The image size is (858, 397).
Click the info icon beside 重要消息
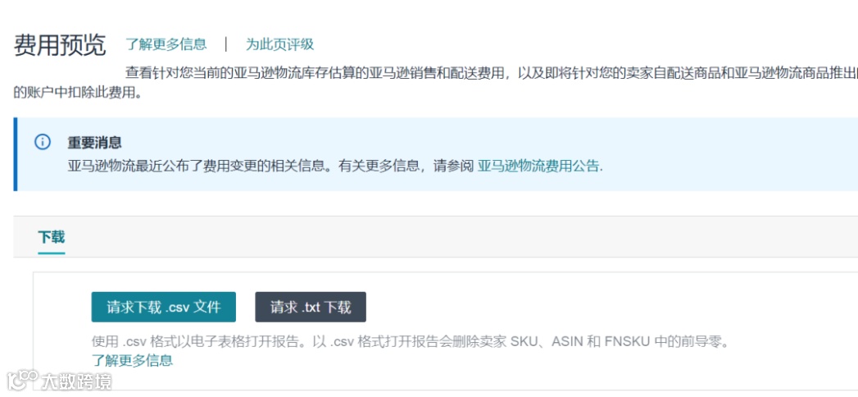pyautogui.click(x=42, y=143)
